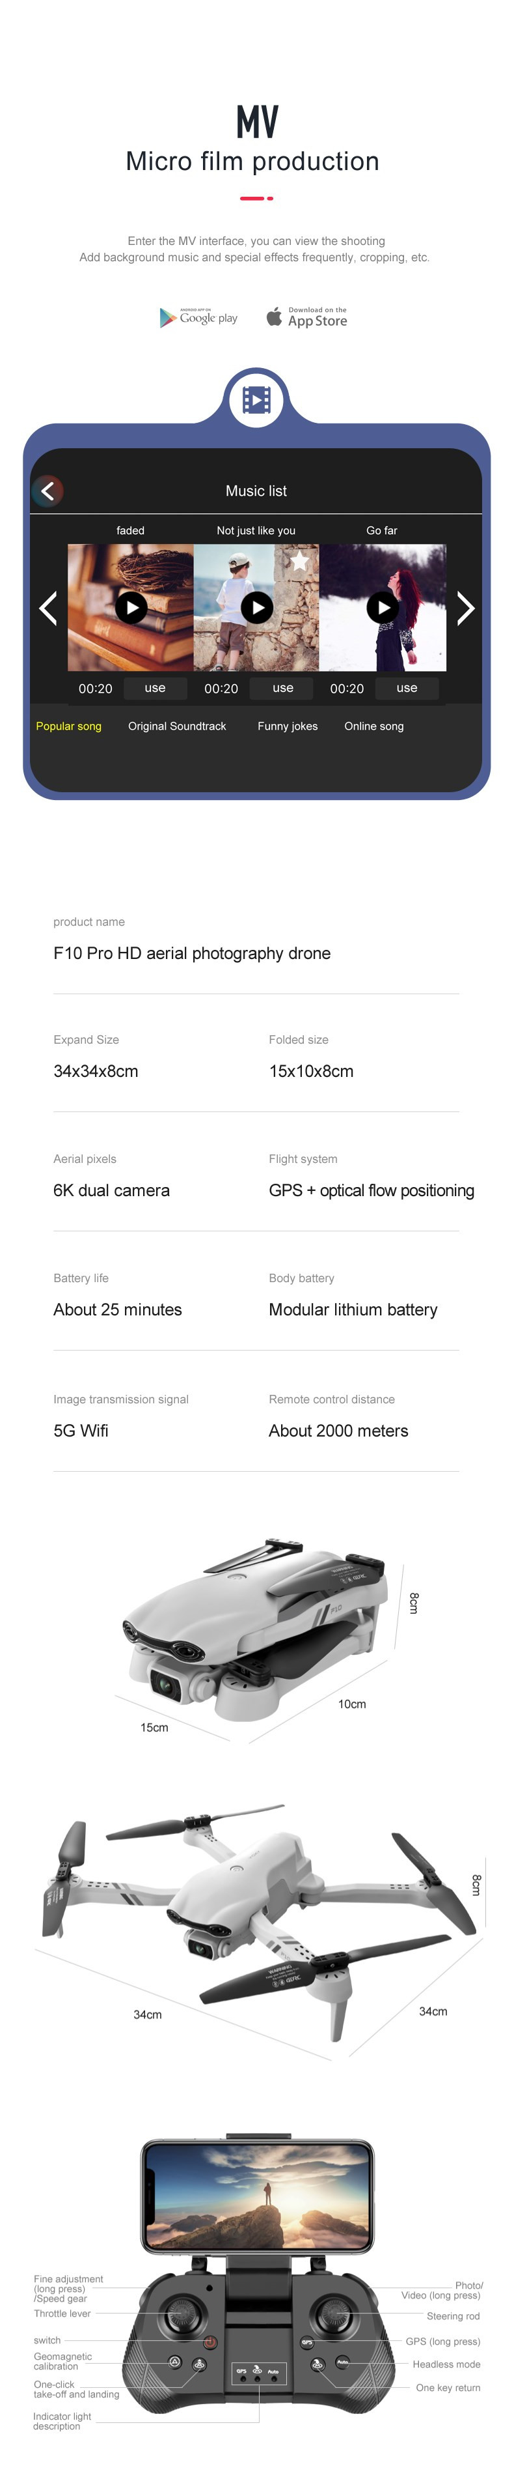Go back using Music list arrow
Viewport: 514px width, 2492px height.
tap(48, 491)
